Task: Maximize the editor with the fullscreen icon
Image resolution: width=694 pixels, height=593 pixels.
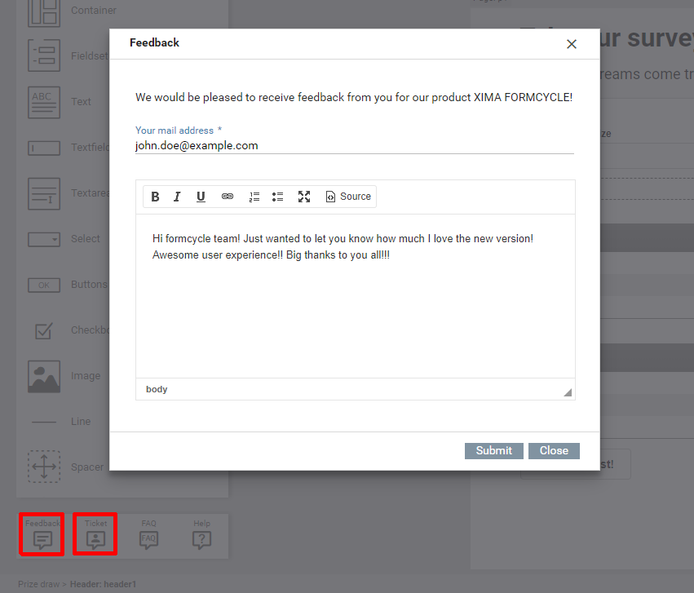Action: (x=304, y=197)
